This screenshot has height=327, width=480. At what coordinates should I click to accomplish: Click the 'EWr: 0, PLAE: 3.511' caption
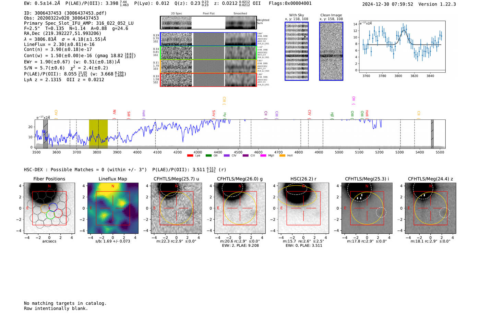304,246
